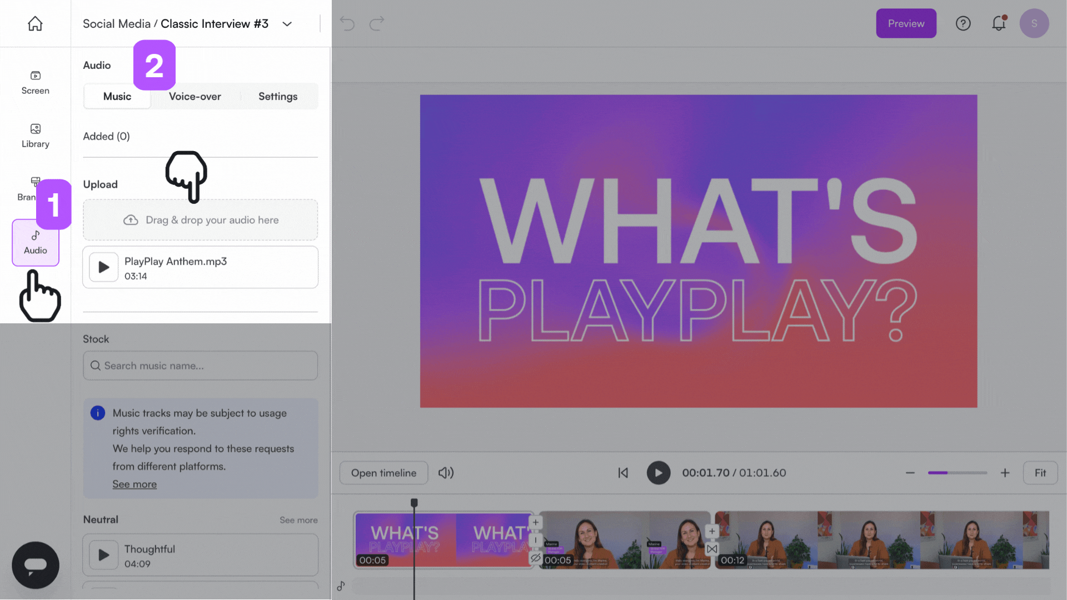
Task: Select the second interview clip 00:05
Action: tap(625, 540)
